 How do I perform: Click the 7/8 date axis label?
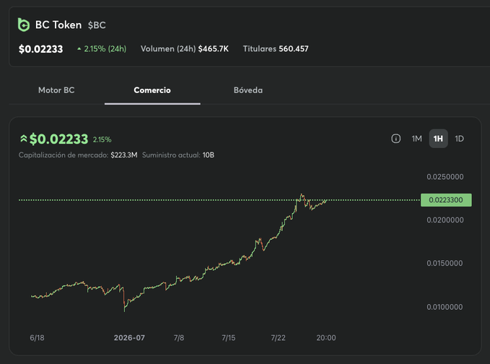click(x=179, y=338)
